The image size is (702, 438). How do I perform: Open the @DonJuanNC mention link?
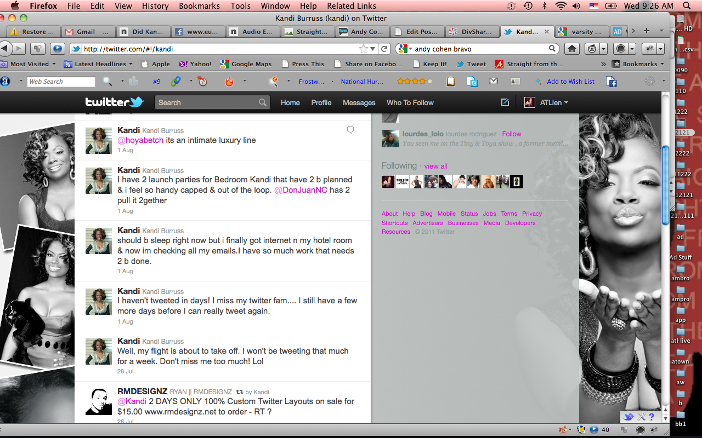(301, 190)
